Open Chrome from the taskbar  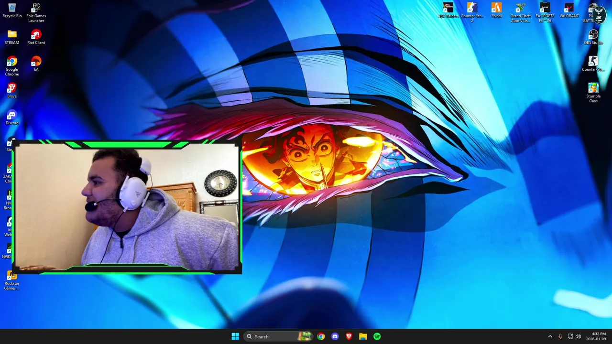click(321, 336)
